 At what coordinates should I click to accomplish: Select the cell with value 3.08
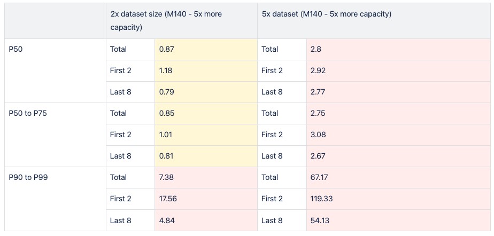pos(398,135)
